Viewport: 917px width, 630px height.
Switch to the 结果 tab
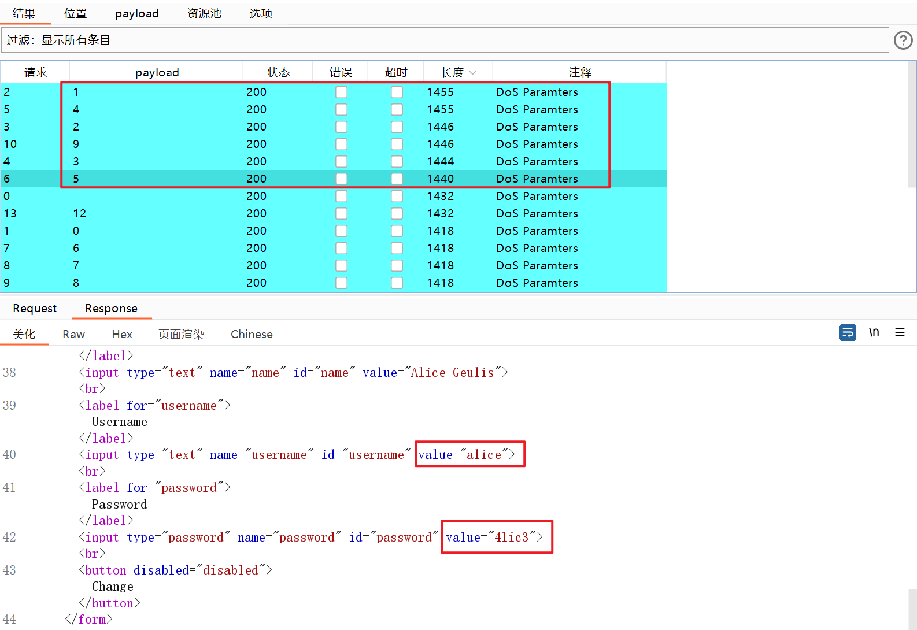24,13
